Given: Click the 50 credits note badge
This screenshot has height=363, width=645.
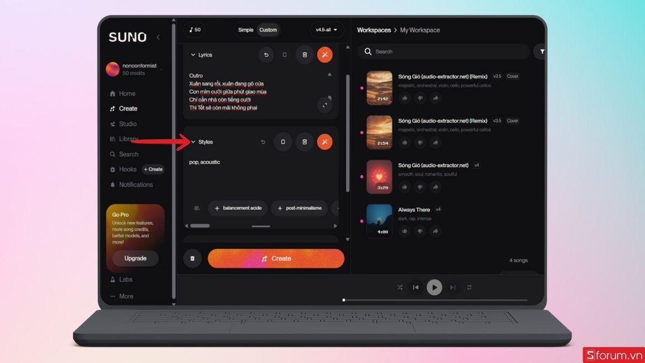Looking at the screenshot, I should tap(195, 30).
